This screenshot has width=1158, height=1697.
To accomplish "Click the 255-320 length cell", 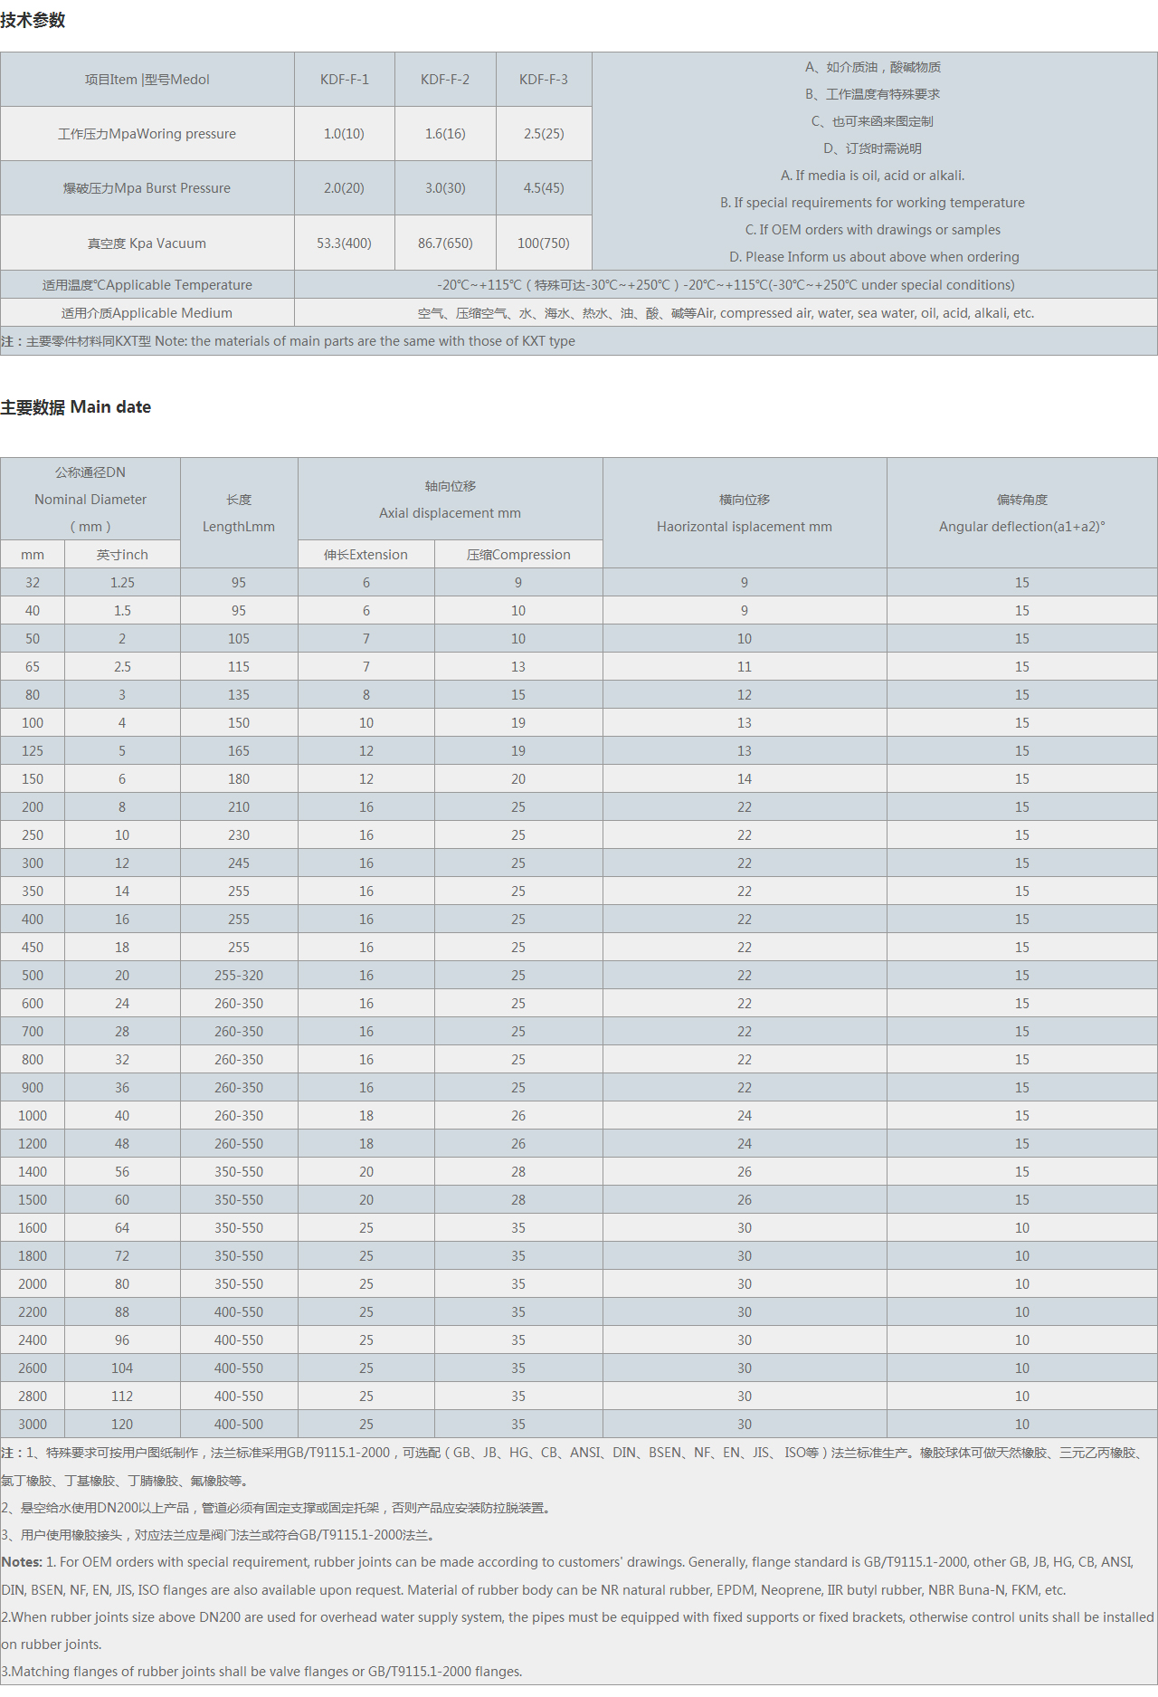I will pos(239,976).
